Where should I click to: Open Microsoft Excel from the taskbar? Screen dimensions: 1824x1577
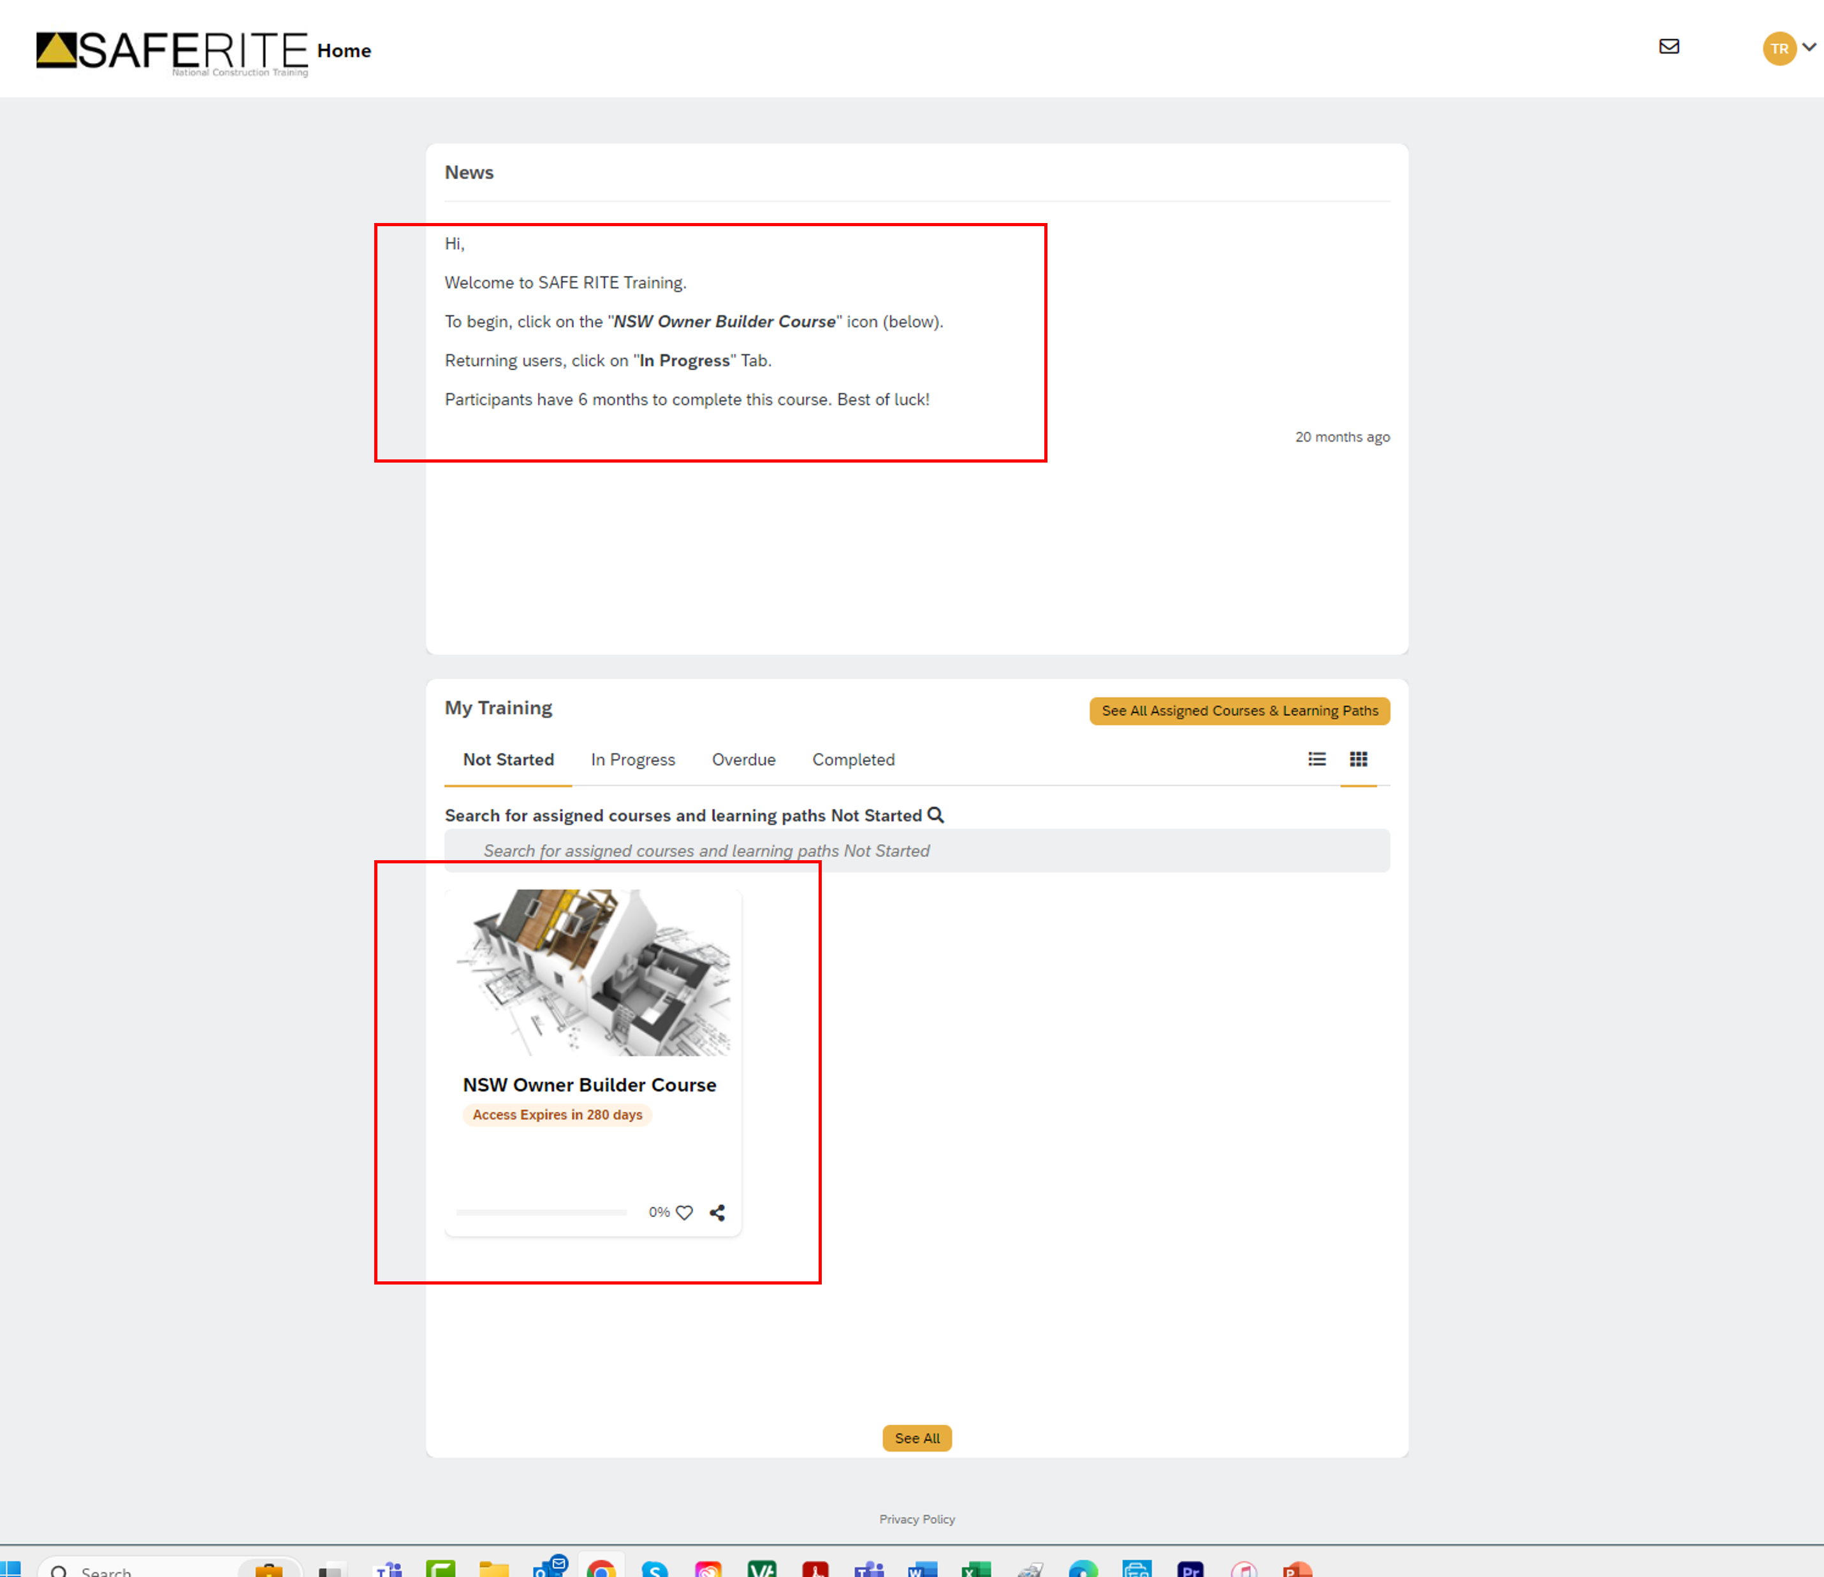[x=975, y=1569]
